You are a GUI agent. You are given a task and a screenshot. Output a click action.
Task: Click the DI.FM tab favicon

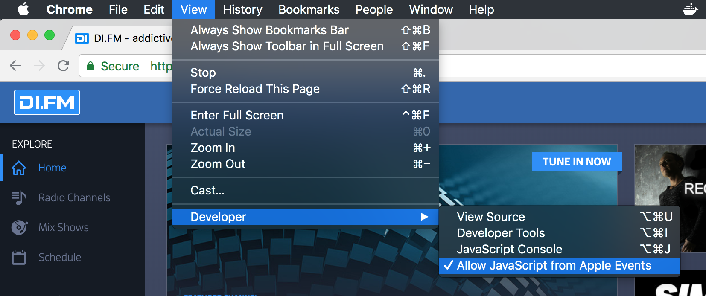(82, 38)
